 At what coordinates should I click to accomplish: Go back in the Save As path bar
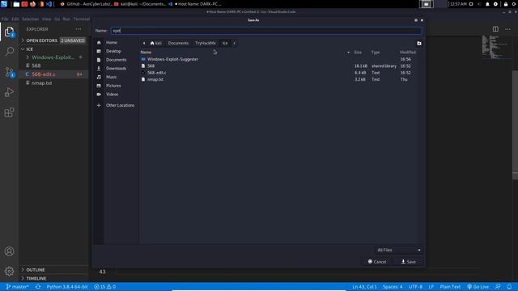tap(144, 43)
